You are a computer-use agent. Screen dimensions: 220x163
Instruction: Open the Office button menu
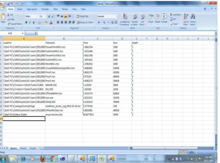(2, 6)
